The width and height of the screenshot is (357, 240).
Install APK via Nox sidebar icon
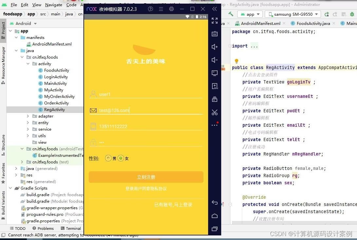214,86
